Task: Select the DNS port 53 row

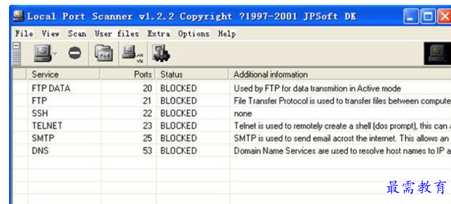Action: [231, 150]
